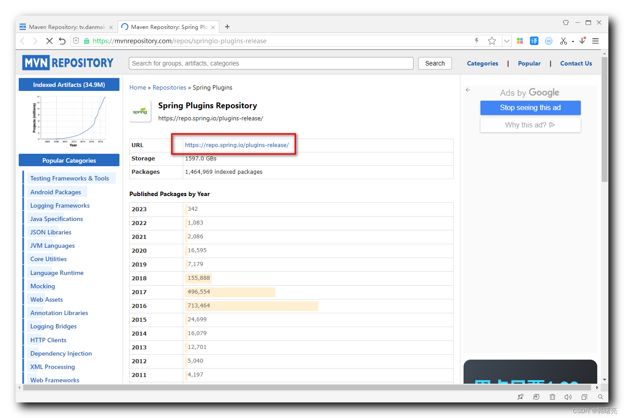
Task: Open the colorful apps grid extension icon
Action: point(520,41)
